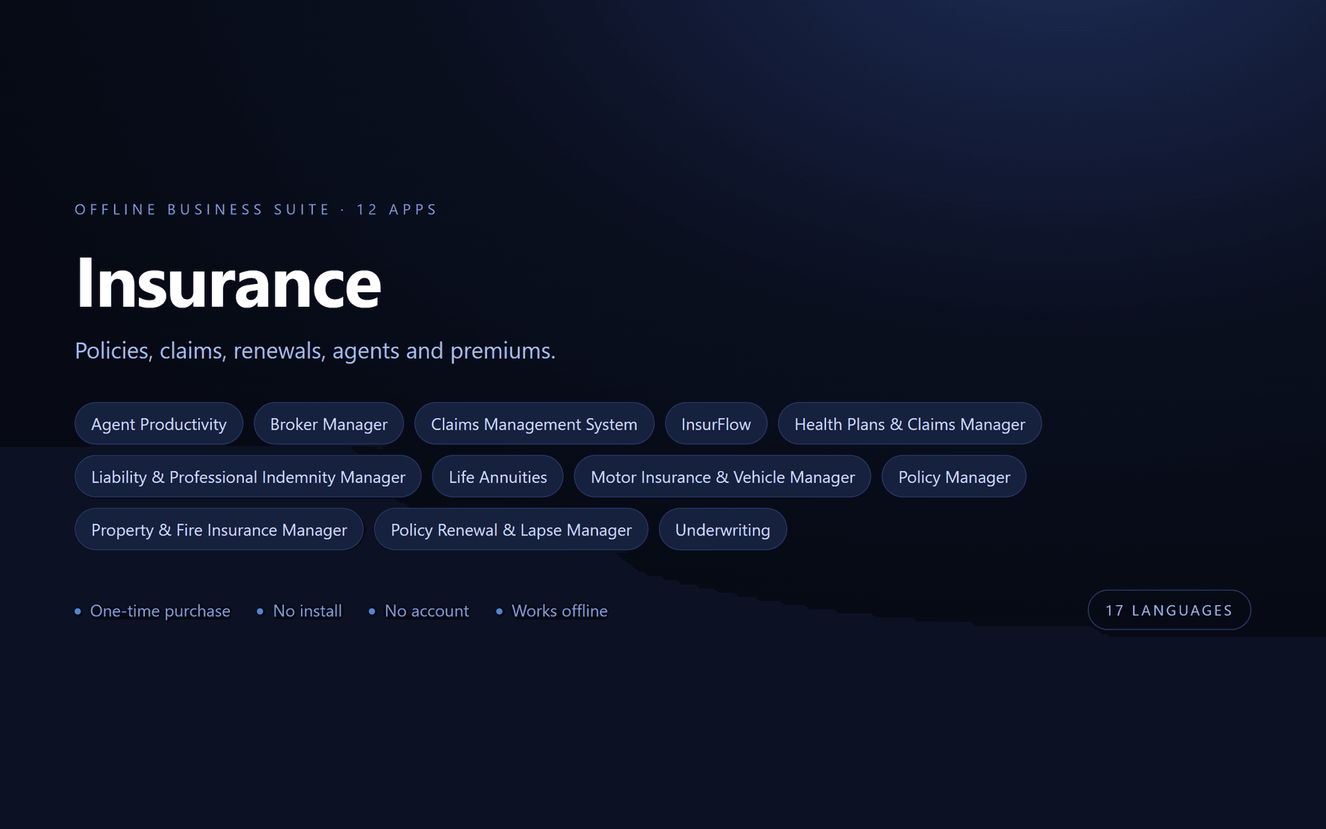1326x829 pixels.
Task: Click the 'No install' feature text
Action: 307,611
